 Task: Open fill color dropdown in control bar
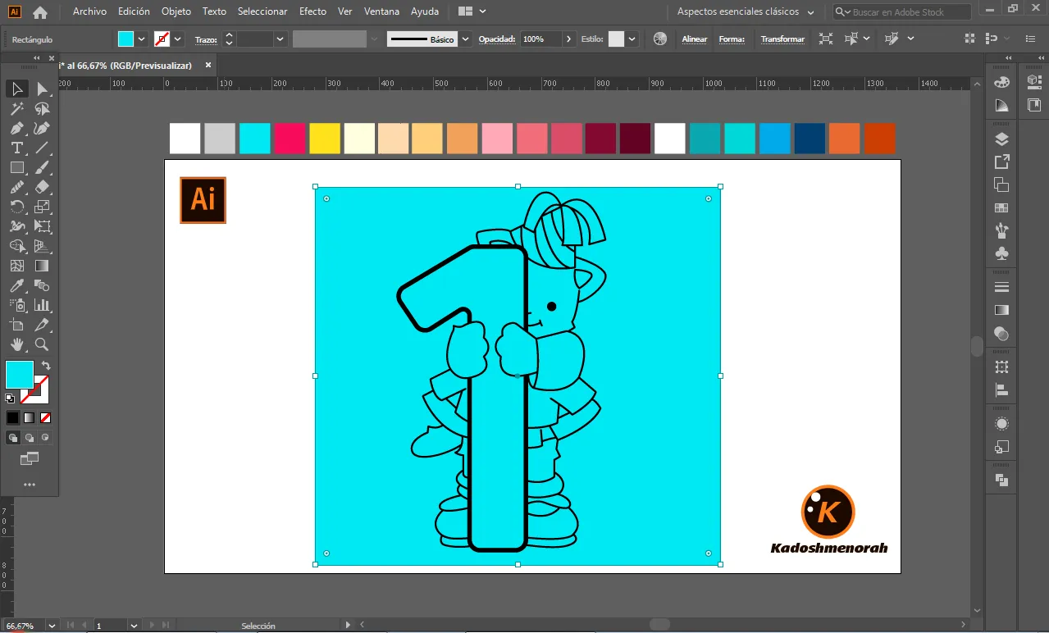tap(142, 39)
